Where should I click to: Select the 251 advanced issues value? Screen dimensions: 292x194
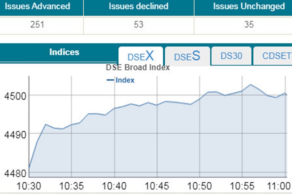pos(37,25)
